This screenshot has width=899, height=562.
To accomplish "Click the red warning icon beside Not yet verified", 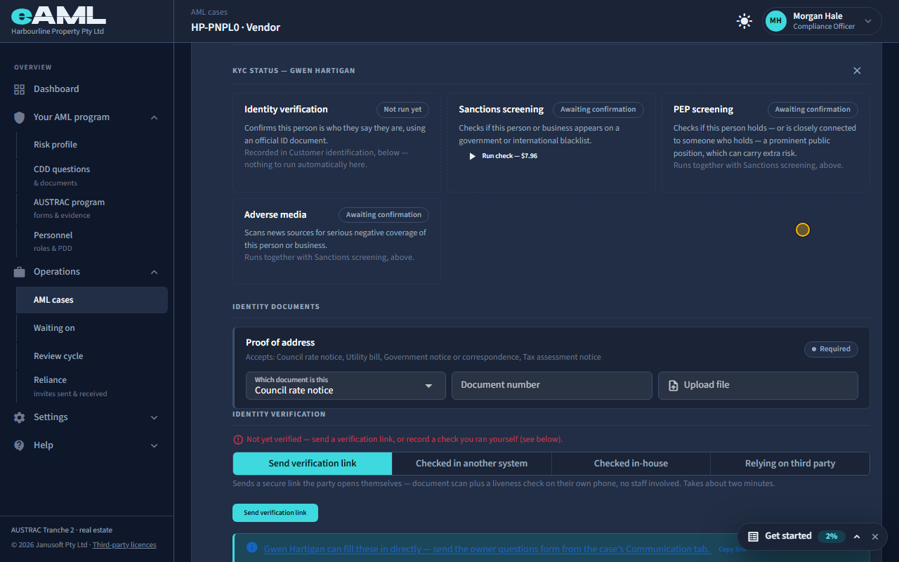I will [238, 440].
